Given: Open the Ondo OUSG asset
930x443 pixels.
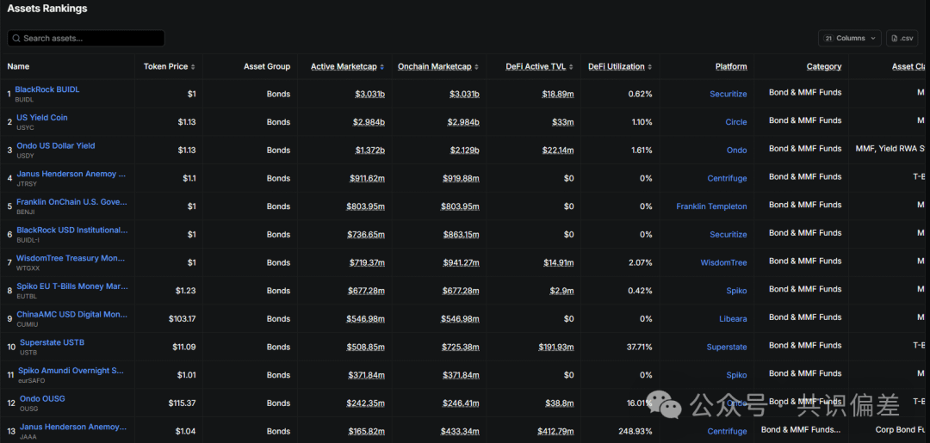Looking at the screenshot, I should 42,398.
